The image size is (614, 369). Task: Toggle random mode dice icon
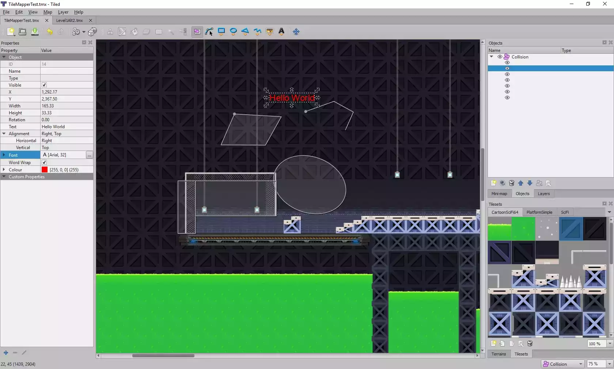click(x=92, y=32)
